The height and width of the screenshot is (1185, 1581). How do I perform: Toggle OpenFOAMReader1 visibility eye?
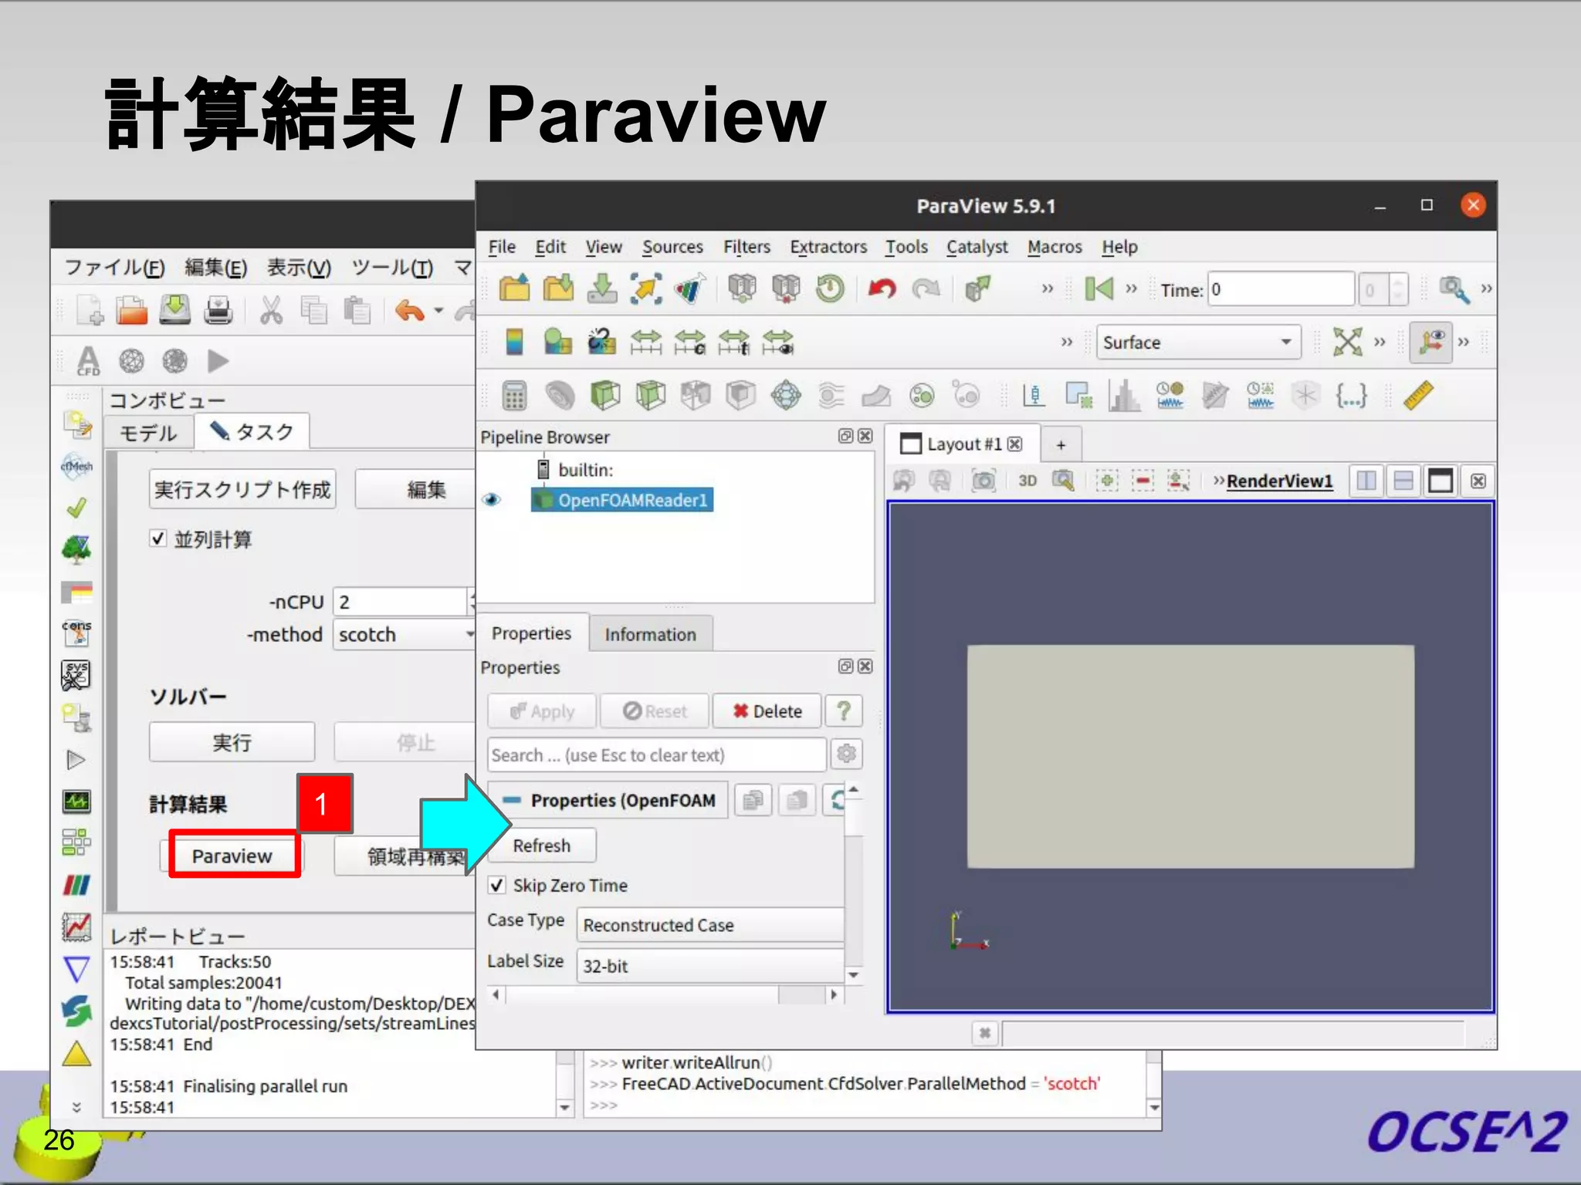[x=492, y=500]
